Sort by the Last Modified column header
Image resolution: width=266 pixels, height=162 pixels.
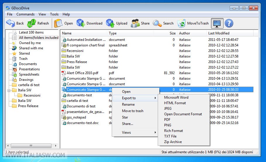click(230, 33)
